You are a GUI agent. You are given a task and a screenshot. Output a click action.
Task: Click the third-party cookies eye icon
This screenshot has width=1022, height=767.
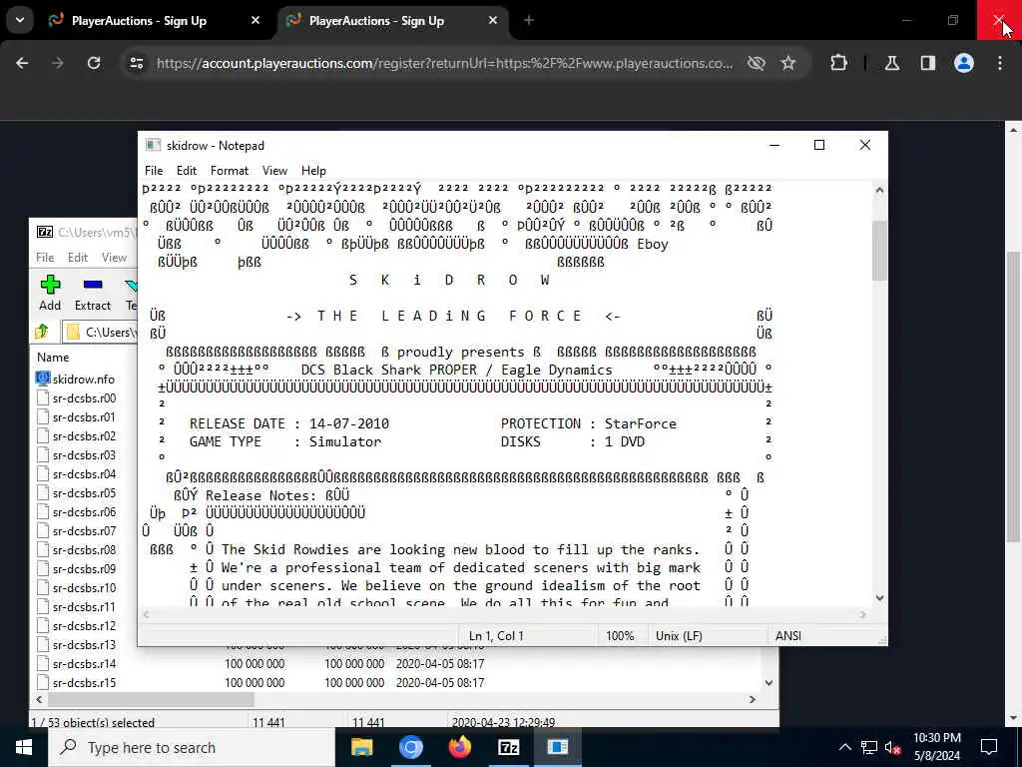tap(757, 63)
